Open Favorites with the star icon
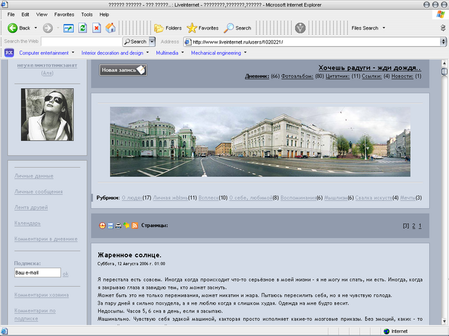449x336 pixels. point(203,28)
